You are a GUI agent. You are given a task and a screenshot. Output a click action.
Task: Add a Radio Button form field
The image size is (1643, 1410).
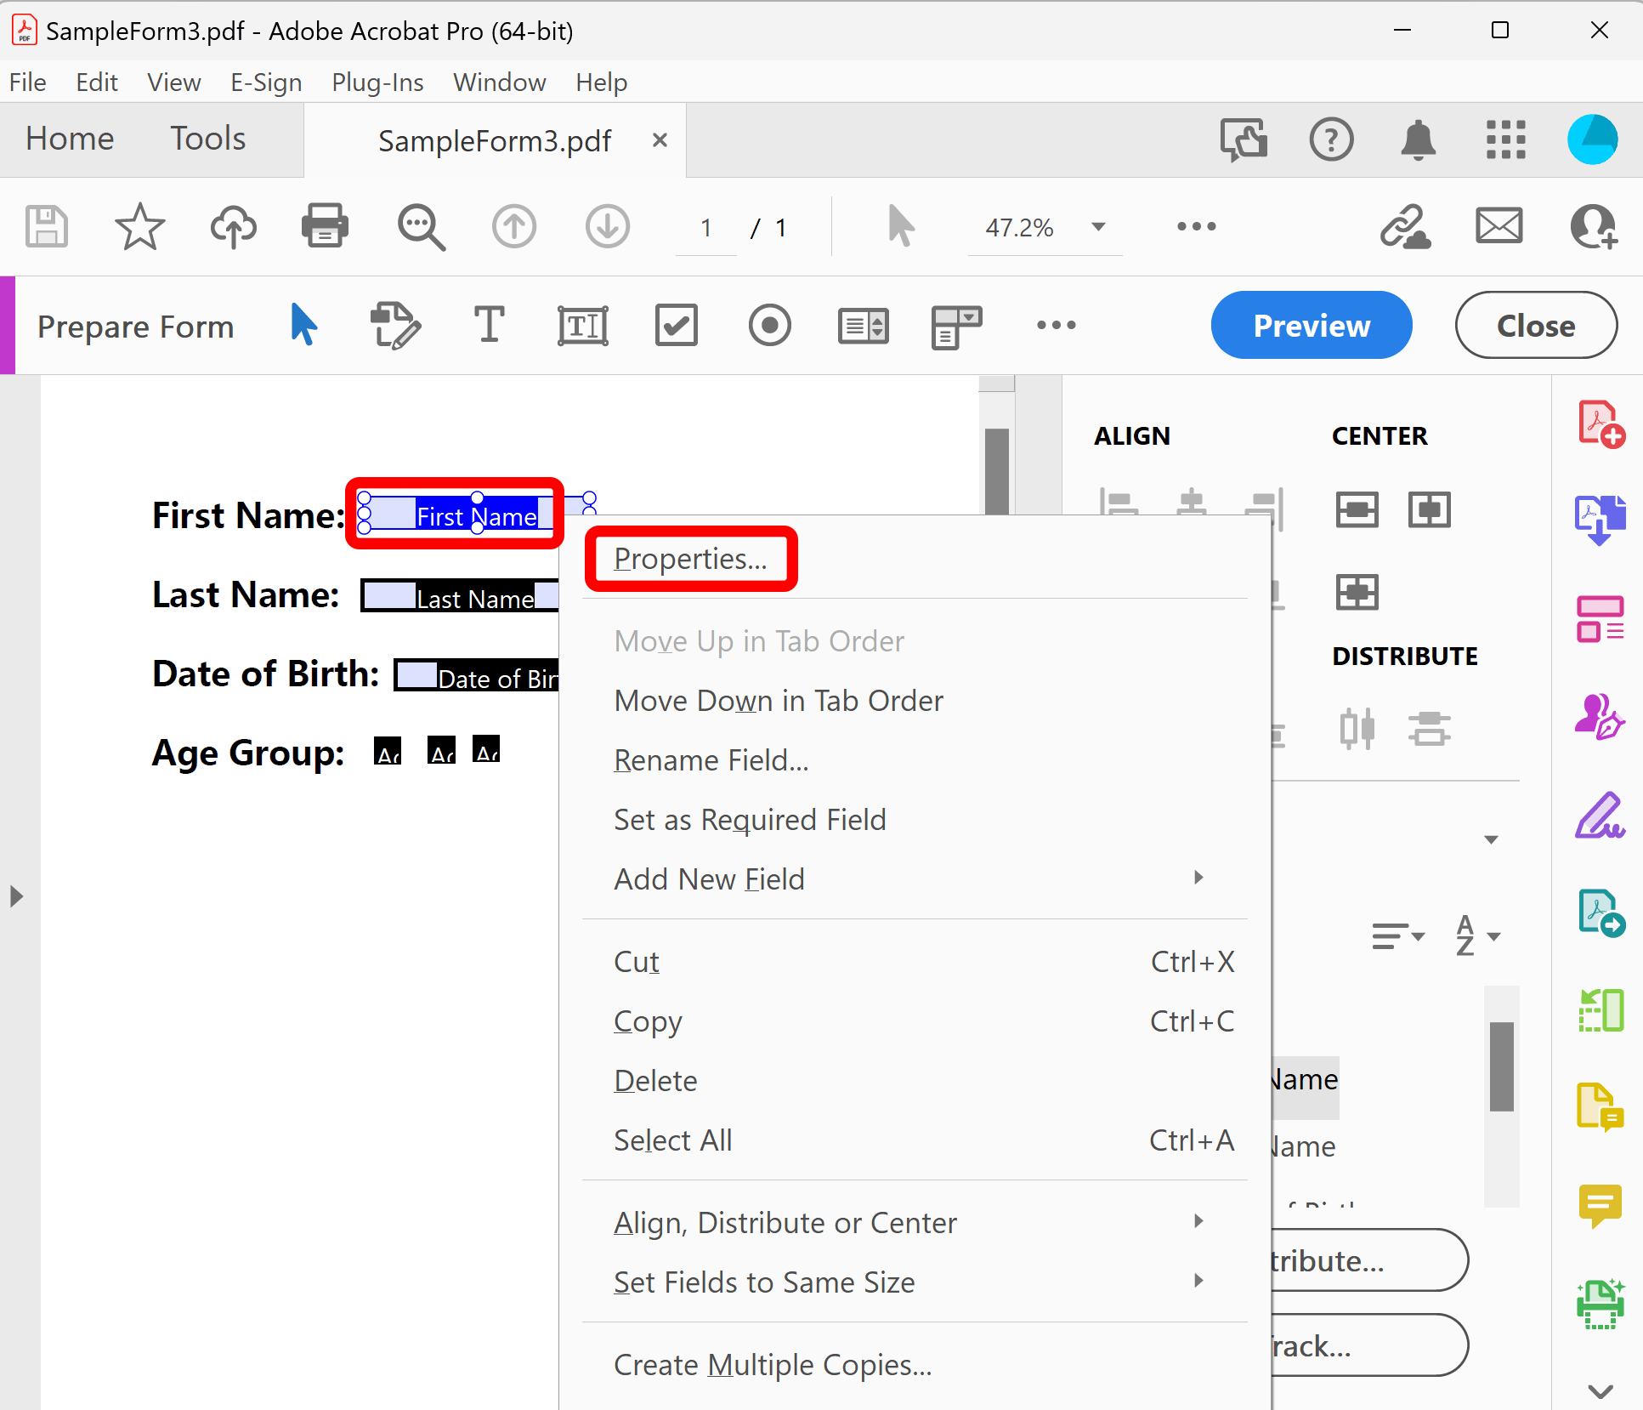(770, 326)
